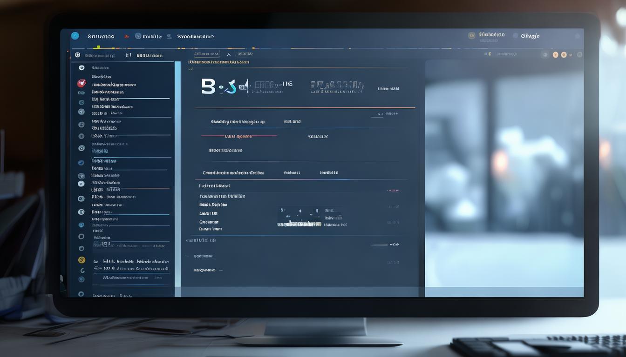
Task: Collapse the panel using the upward chevron
Action: coord(228,53)
